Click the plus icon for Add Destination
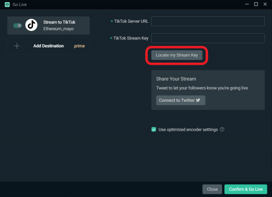Screen dimensions: 272x197 17,46
